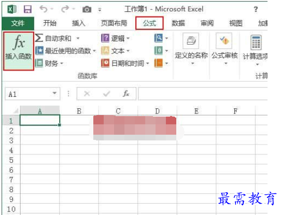
Task: Open the Math & Trig functions icon
Action: [x=159, y=51]
